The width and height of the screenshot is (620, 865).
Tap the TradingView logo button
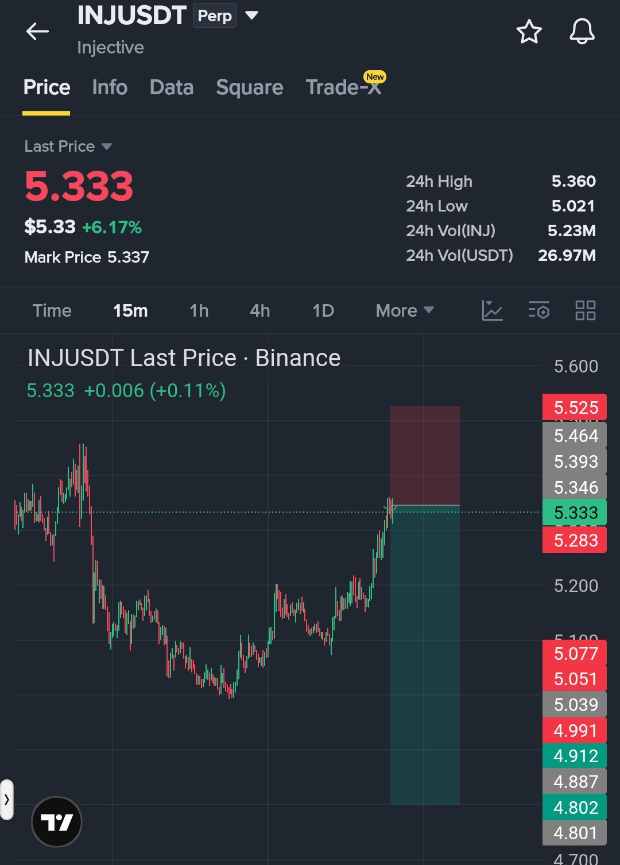(x=57, y=821)
